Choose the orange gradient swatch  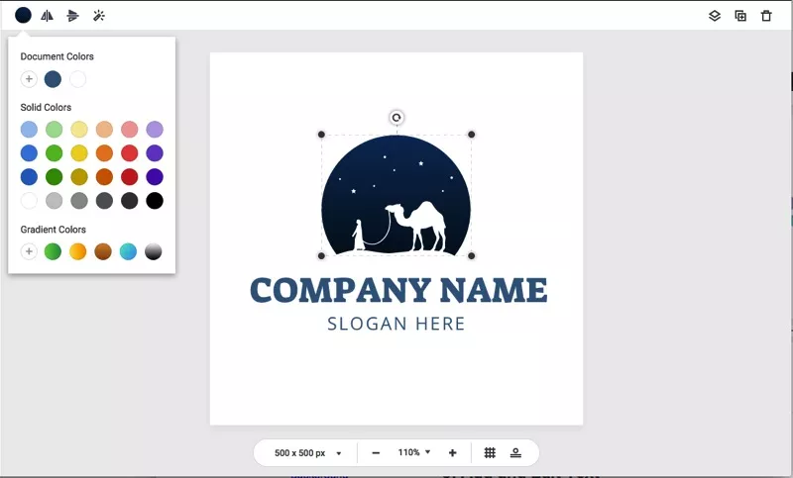pyautogui.click(x=77, y=251)
